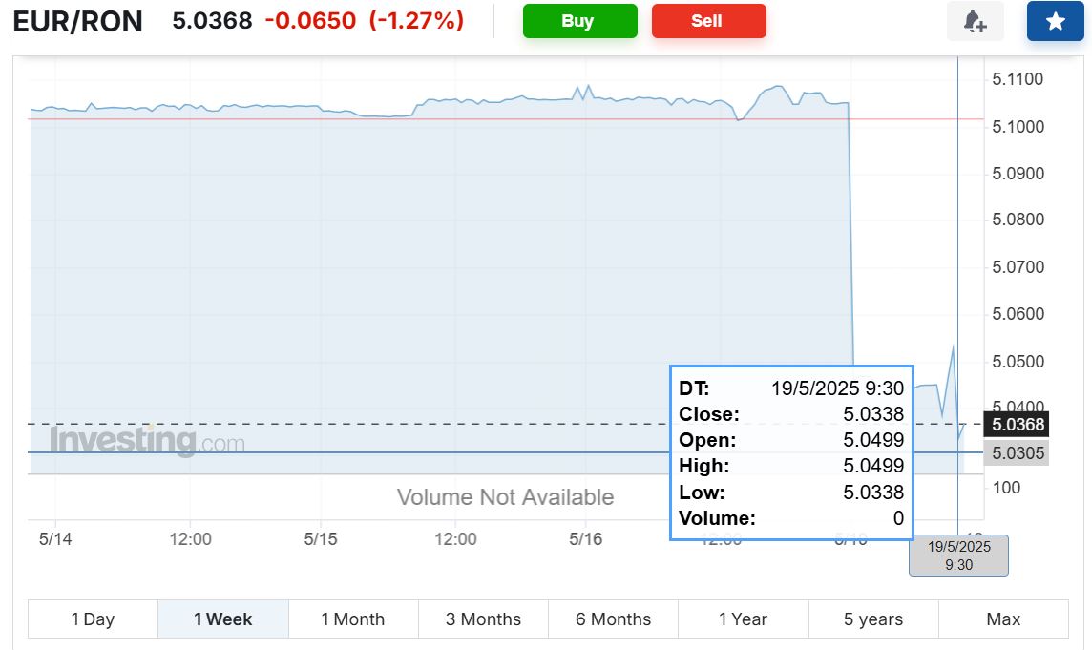Add EUR/RON to watchlist with the star icon
The width and height of the screenshot is (1092, 650).
click(x=1055, y=21)
